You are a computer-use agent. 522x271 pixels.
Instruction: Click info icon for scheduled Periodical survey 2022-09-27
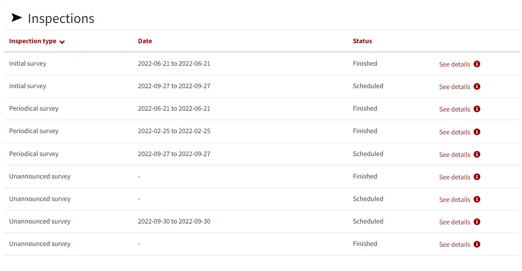click(477, 154)
